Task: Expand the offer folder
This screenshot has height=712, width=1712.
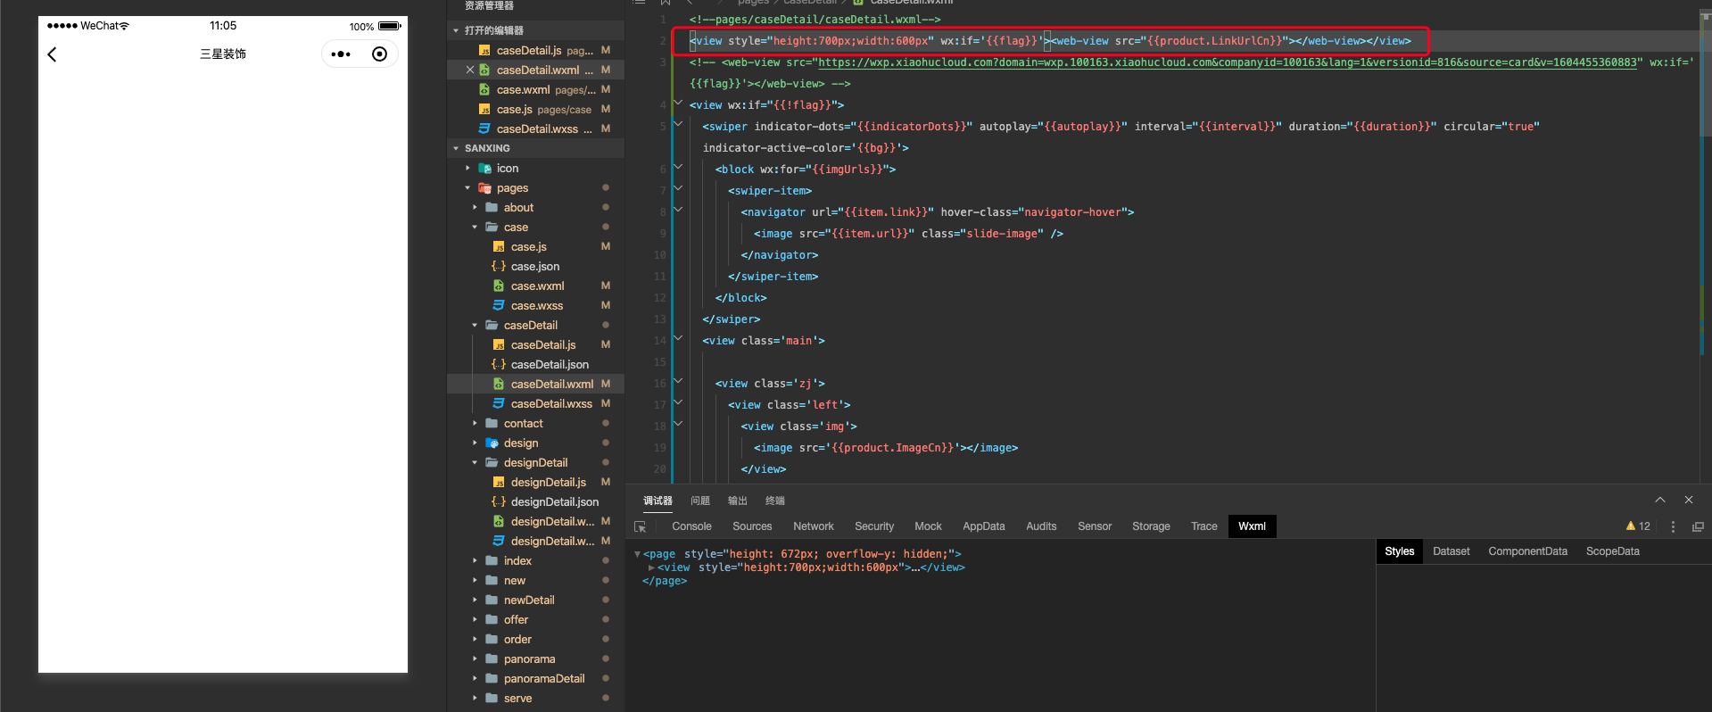Action: click(x=475, y=619)
